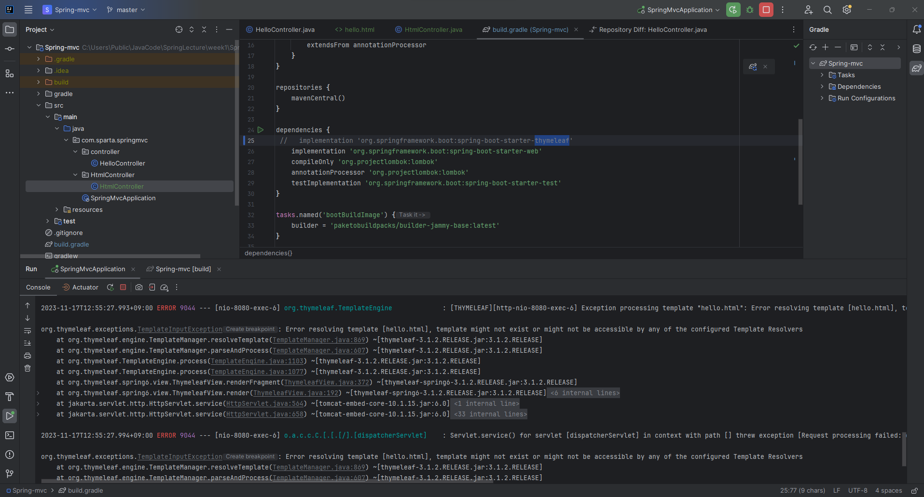Viewport: 924px width, 497px height.
Task: Stop the running application in top toolbar
Action: [x=766, y=10]
